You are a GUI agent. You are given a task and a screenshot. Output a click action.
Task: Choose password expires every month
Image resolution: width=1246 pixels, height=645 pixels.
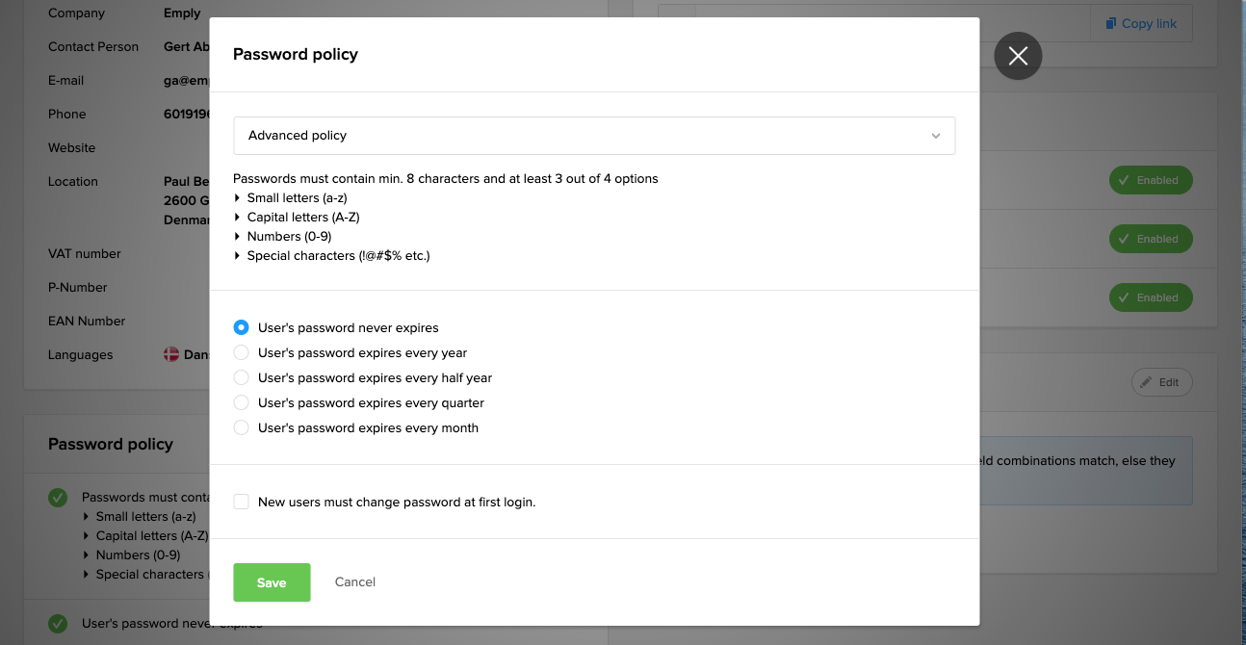(x=242, y=427)
